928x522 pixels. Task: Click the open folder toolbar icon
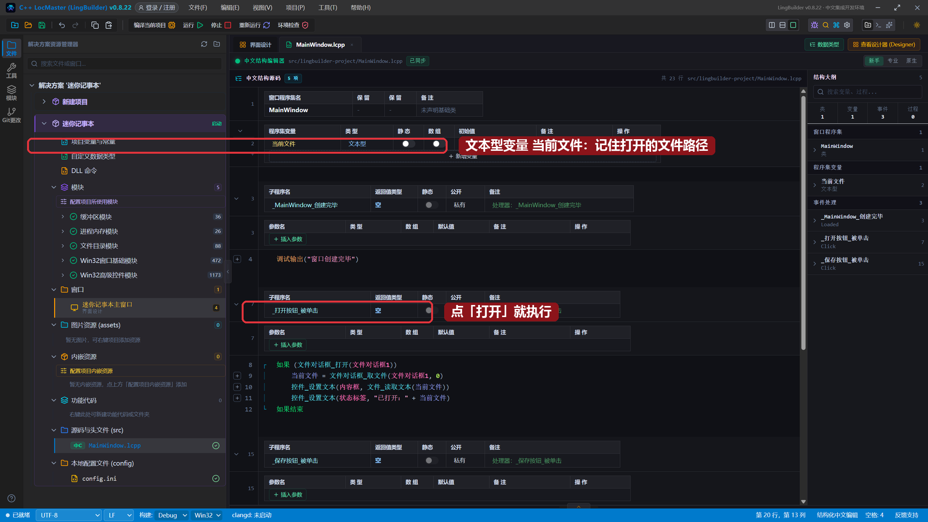click(28, 25)
